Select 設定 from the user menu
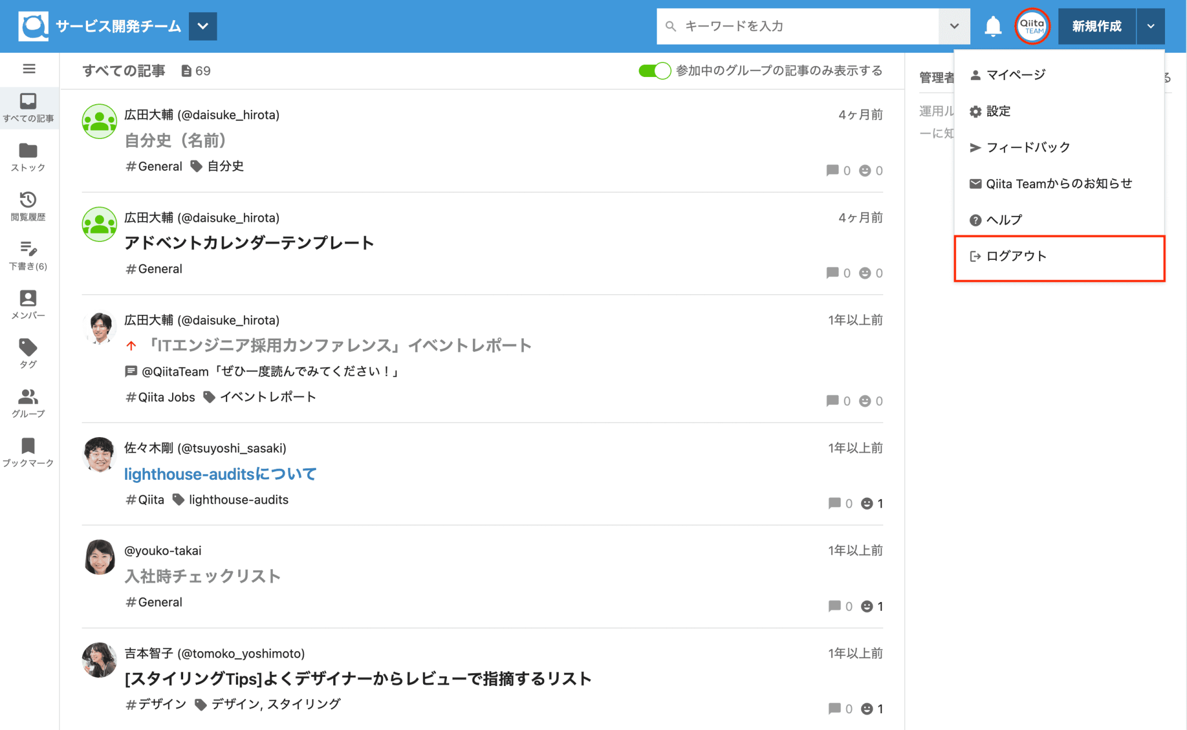 point(1059,111)
